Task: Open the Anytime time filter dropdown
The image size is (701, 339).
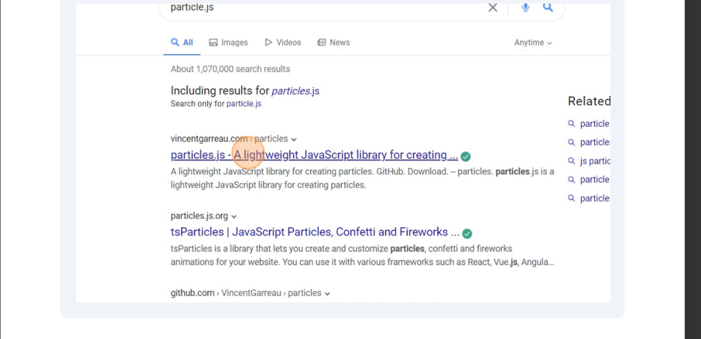Action: pos(533,42)
